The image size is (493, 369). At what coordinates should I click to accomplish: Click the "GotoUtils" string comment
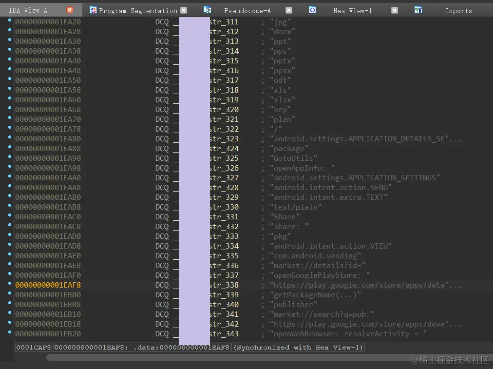[x=293, y=158]
